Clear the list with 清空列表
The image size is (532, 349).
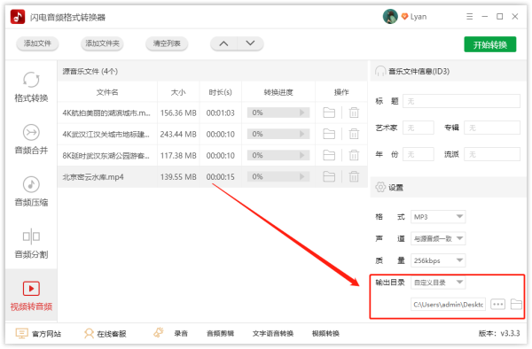click(167, 43)
